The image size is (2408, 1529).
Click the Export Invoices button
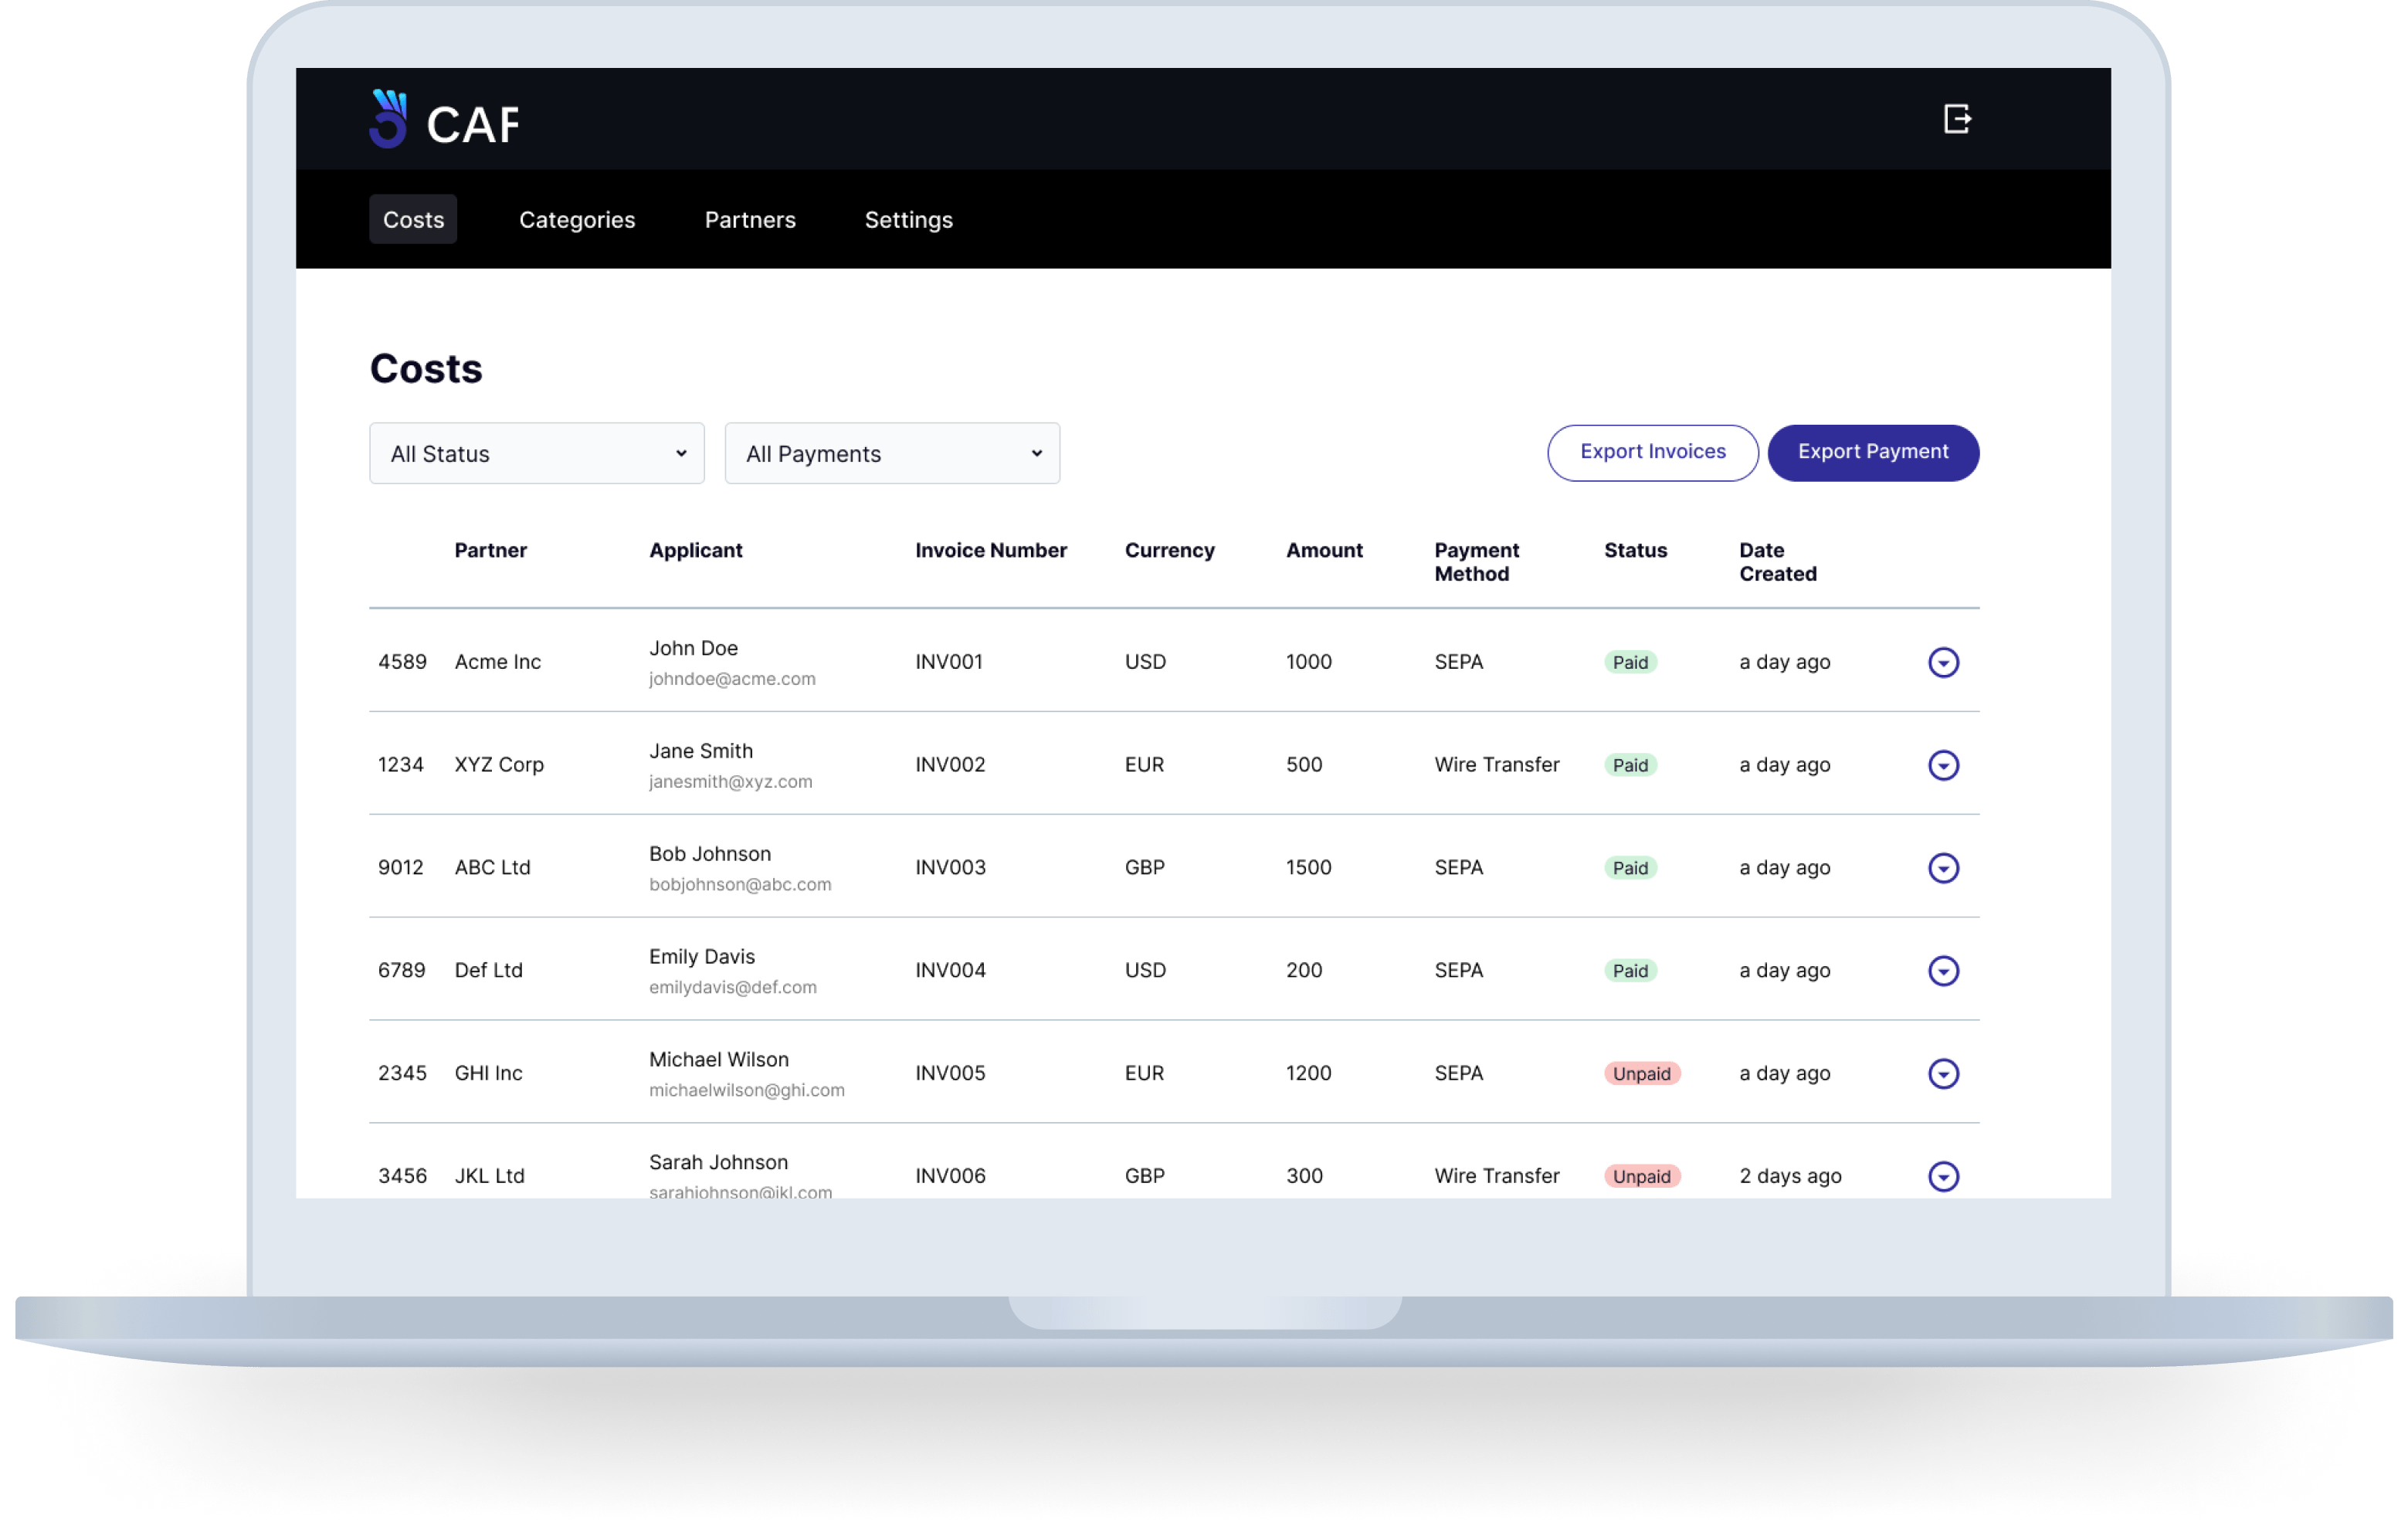1652,452
